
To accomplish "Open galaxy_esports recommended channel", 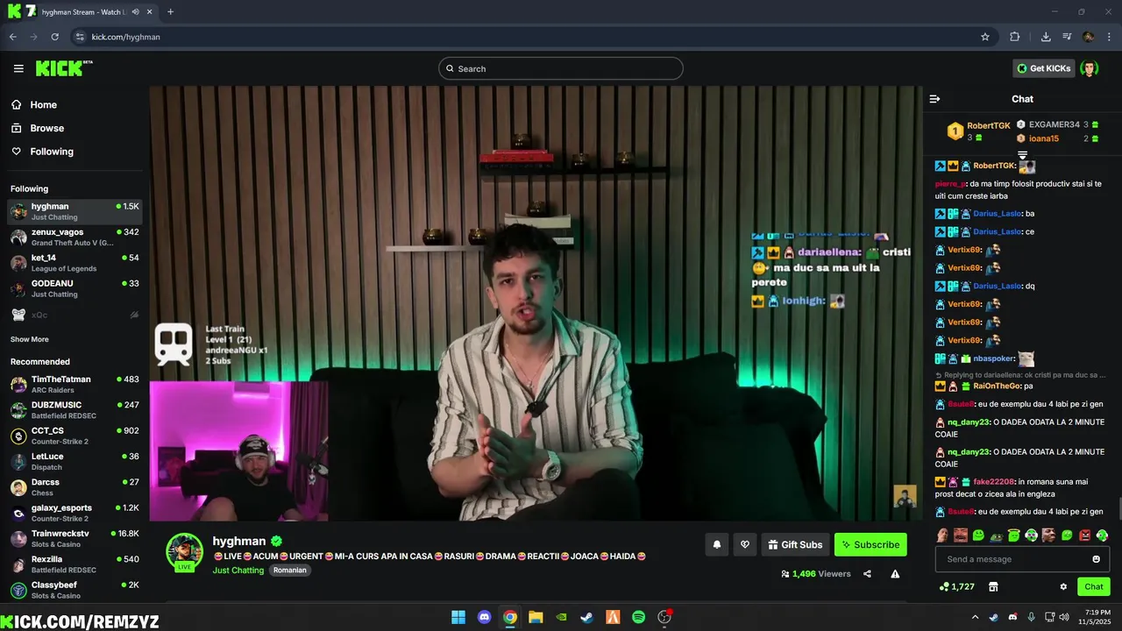I will click(x=75, y=513).
